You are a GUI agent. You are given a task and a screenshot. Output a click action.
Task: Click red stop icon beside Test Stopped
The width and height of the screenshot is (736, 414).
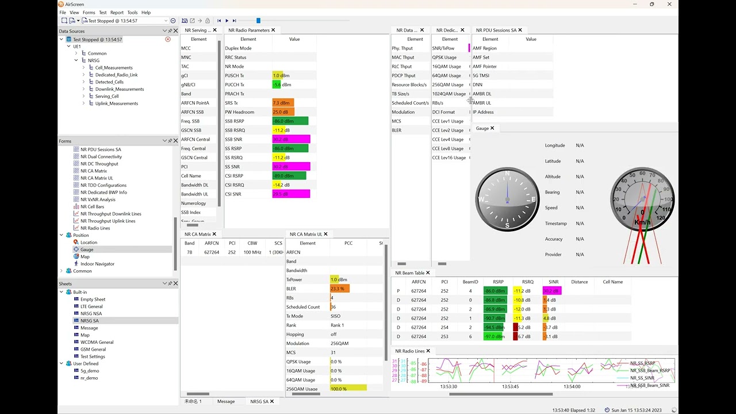(168, 39)
